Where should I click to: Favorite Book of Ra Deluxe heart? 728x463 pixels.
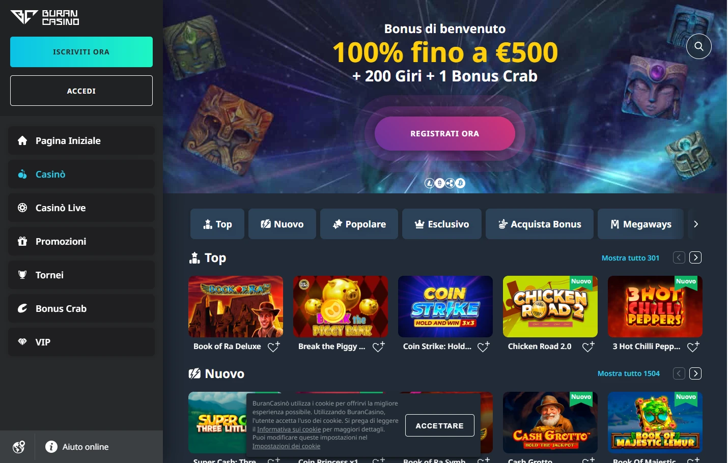click(274, 346)
